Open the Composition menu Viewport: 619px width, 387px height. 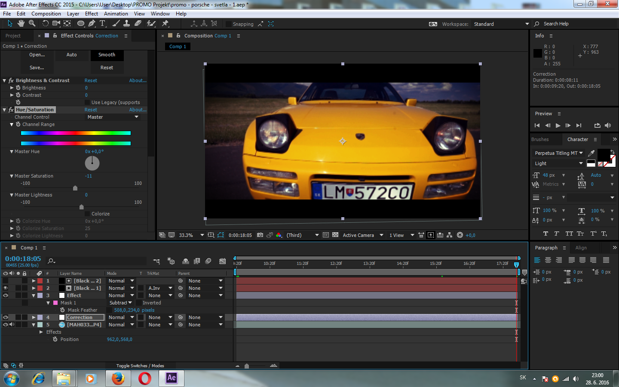tap(46, 14)
